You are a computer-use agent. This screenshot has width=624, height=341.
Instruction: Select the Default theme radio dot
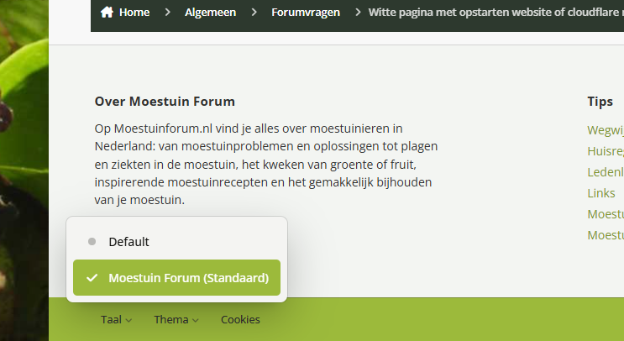click(92, 242)
